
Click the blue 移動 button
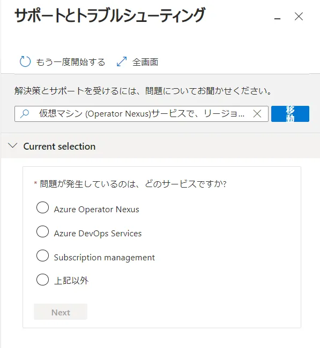coord(290,114)
